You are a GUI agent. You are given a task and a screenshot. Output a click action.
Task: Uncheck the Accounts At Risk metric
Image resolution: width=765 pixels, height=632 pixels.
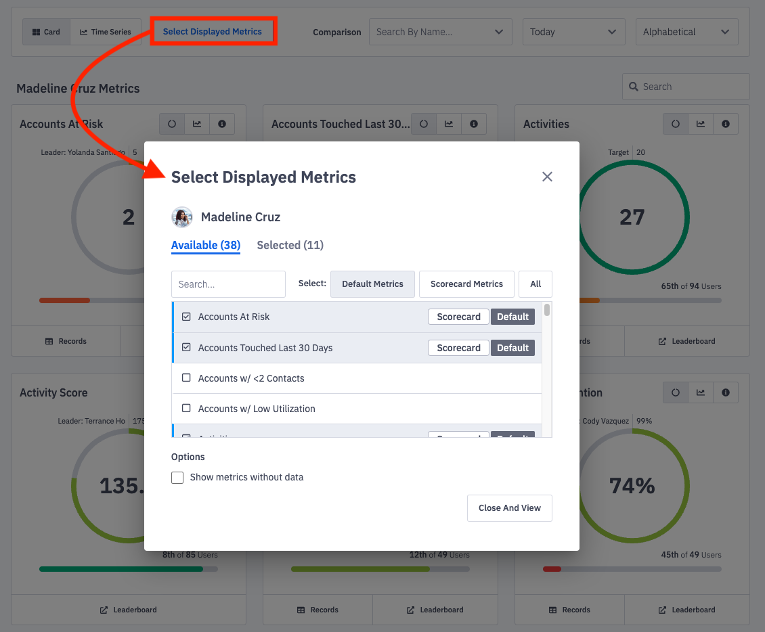187,316
